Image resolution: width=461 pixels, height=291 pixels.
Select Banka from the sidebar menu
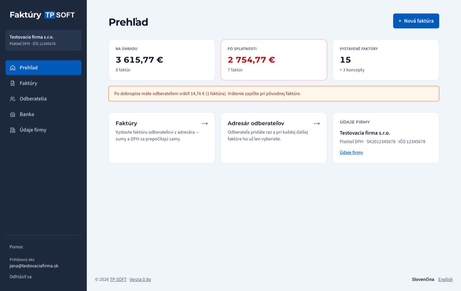[x=43, y=114]
